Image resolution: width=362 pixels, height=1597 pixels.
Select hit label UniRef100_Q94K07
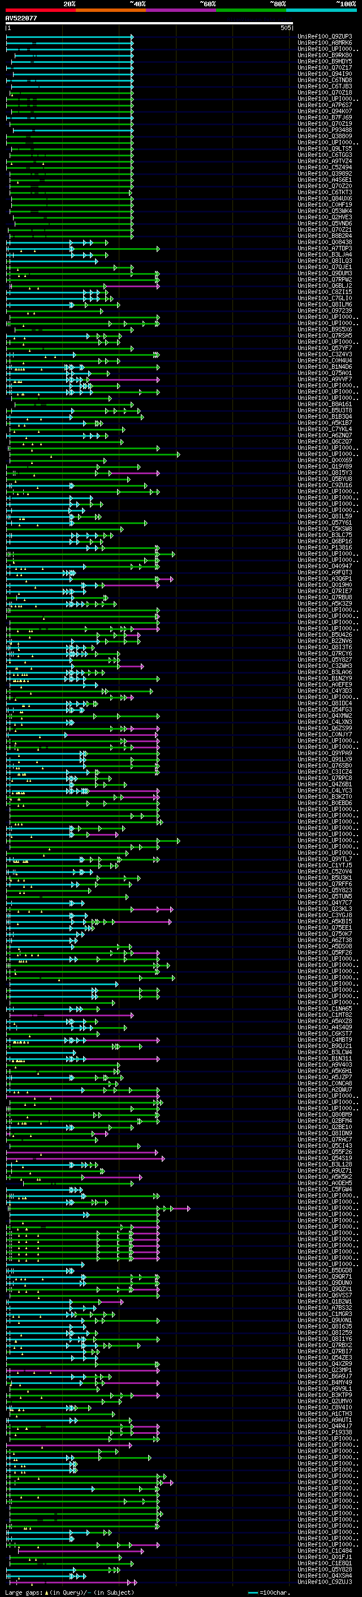point(325,111)
